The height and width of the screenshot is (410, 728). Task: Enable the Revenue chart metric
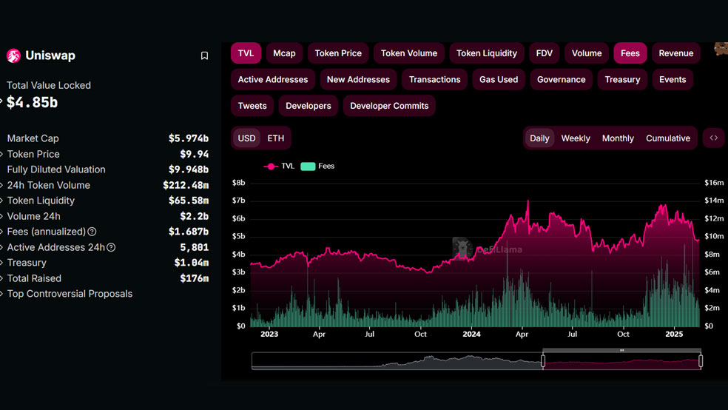point(676,53)
